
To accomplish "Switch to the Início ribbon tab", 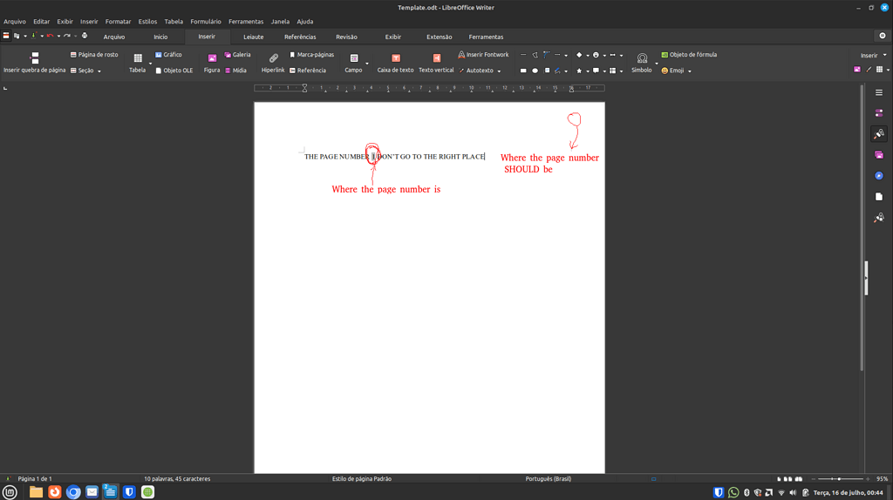I will pos(160,37).
